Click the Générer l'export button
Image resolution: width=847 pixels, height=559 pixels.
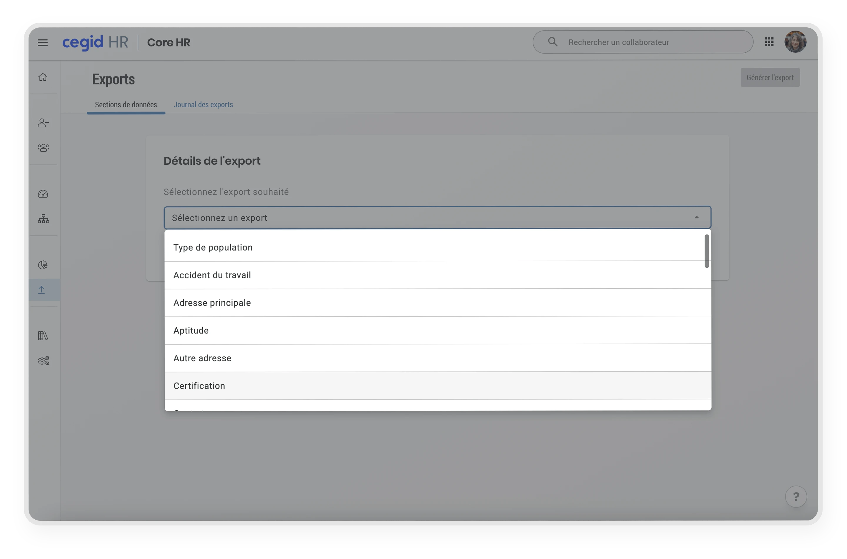coord(770,77)
